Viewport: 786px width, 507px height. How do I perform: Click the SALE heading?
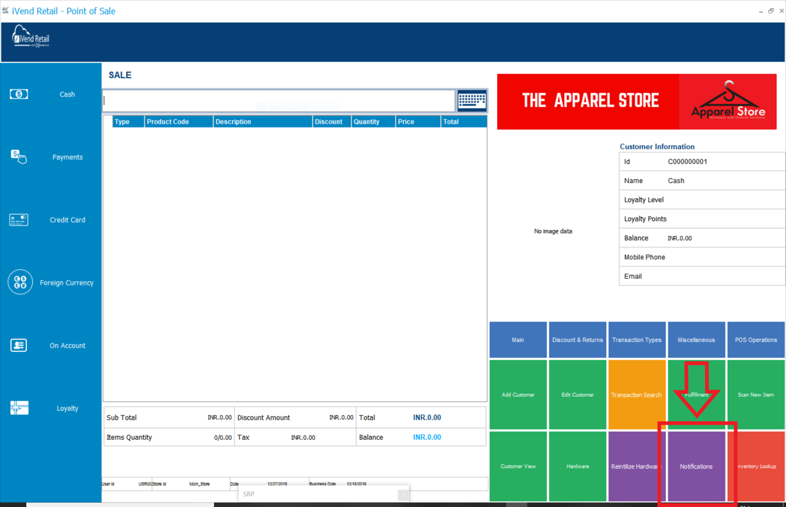(120, 75)
